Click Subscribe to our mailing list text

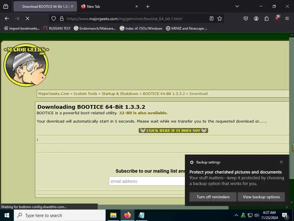[x=150, y=171]
